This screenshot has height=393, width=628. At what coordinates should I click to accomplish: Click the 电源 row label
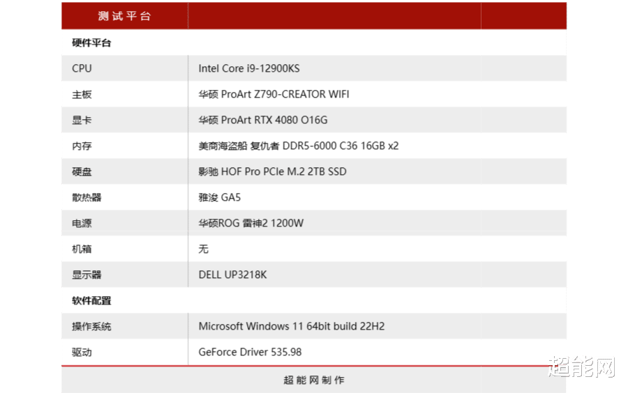click(x=82, y=223)
